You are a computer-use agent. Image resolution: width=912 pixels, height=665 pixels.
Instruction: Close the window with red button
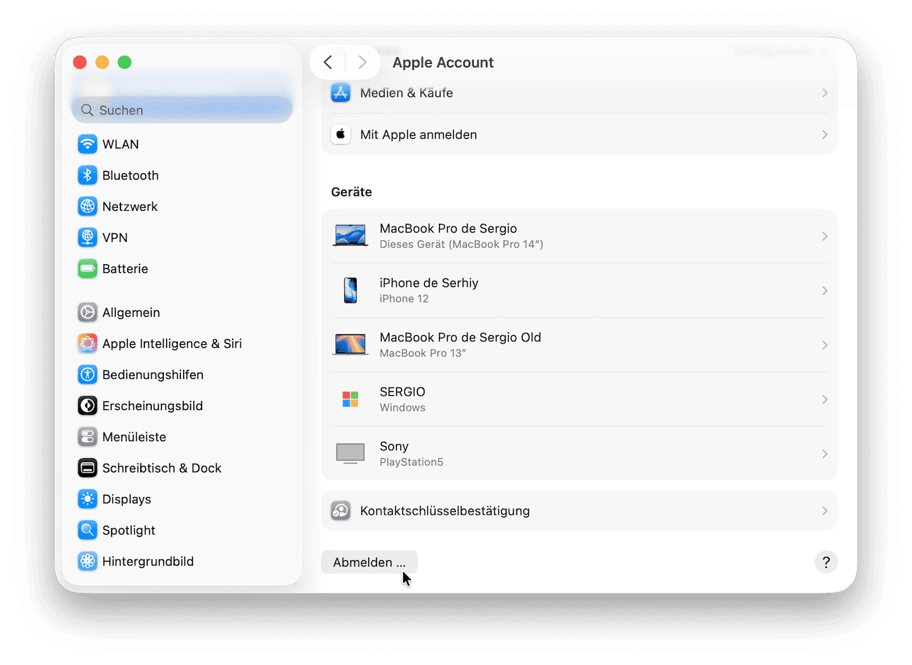pos(80,63)
